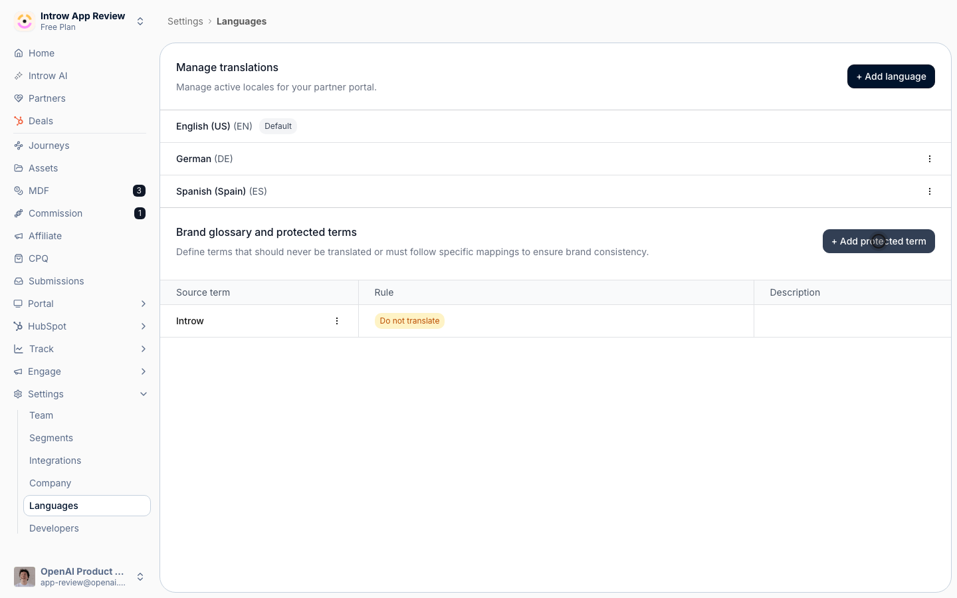The image size is (957, 598).
Task: Open the workspace switcher arrows
Action: click(140, 21)
